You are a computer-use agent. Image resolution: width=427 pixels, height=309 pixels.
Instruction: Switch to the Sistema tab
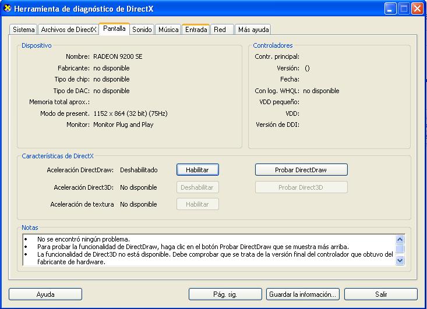(24, 30)
